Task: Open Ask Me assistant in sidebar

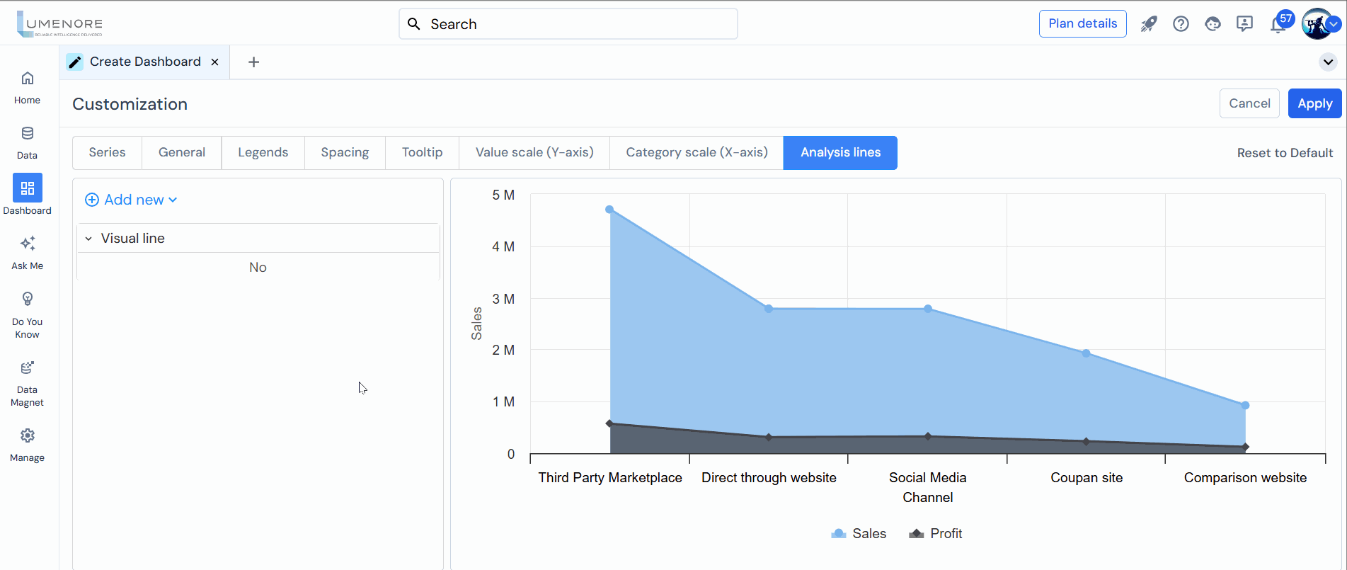Action: tap(27, 253)
